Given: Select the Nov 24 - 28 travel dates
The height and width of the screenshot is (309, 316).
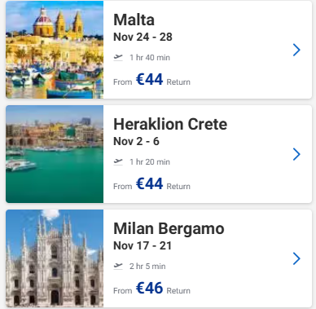Looking at the screenshot, I should (143, 37).
